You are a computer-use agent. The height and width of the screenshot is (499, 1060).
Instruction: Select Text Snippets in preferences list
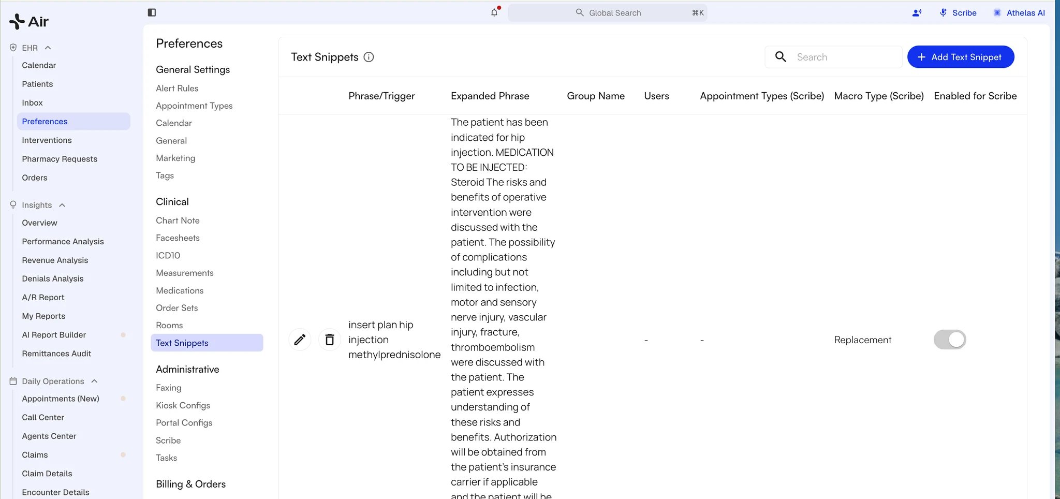coord(207,343)
